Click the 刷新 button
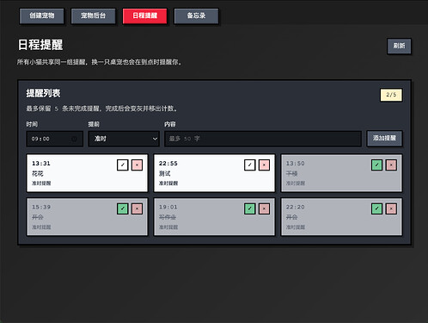 [399, 46]
